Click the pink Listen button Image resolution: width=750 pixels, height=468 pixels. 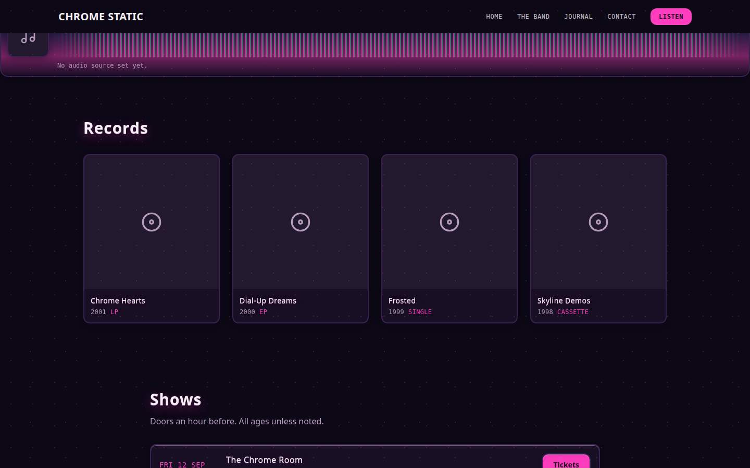(x=671, y=17)
